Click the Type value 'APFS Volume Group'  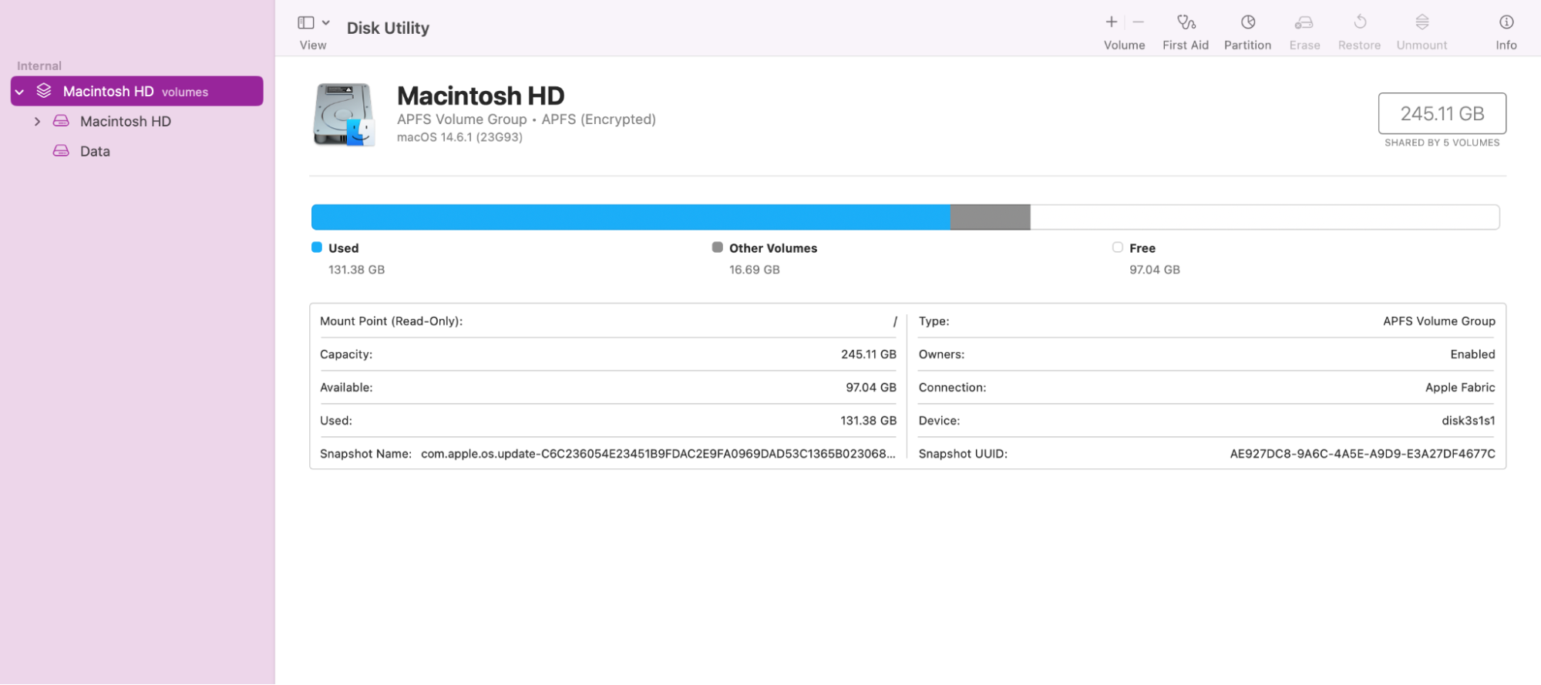coord(1439,321)
